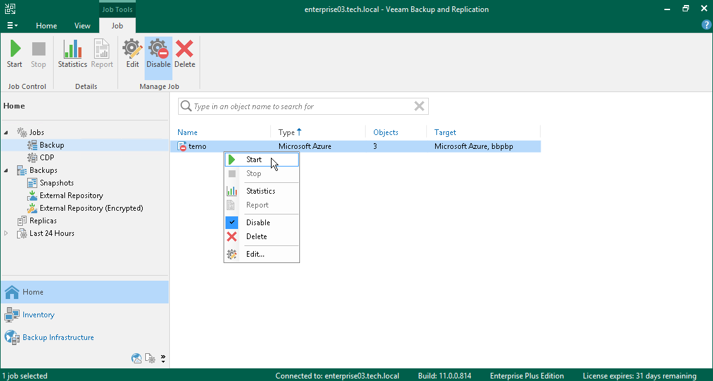Screen dimensions: 713x381
Task: Choose Stop in the context menu
Action: 262,173
